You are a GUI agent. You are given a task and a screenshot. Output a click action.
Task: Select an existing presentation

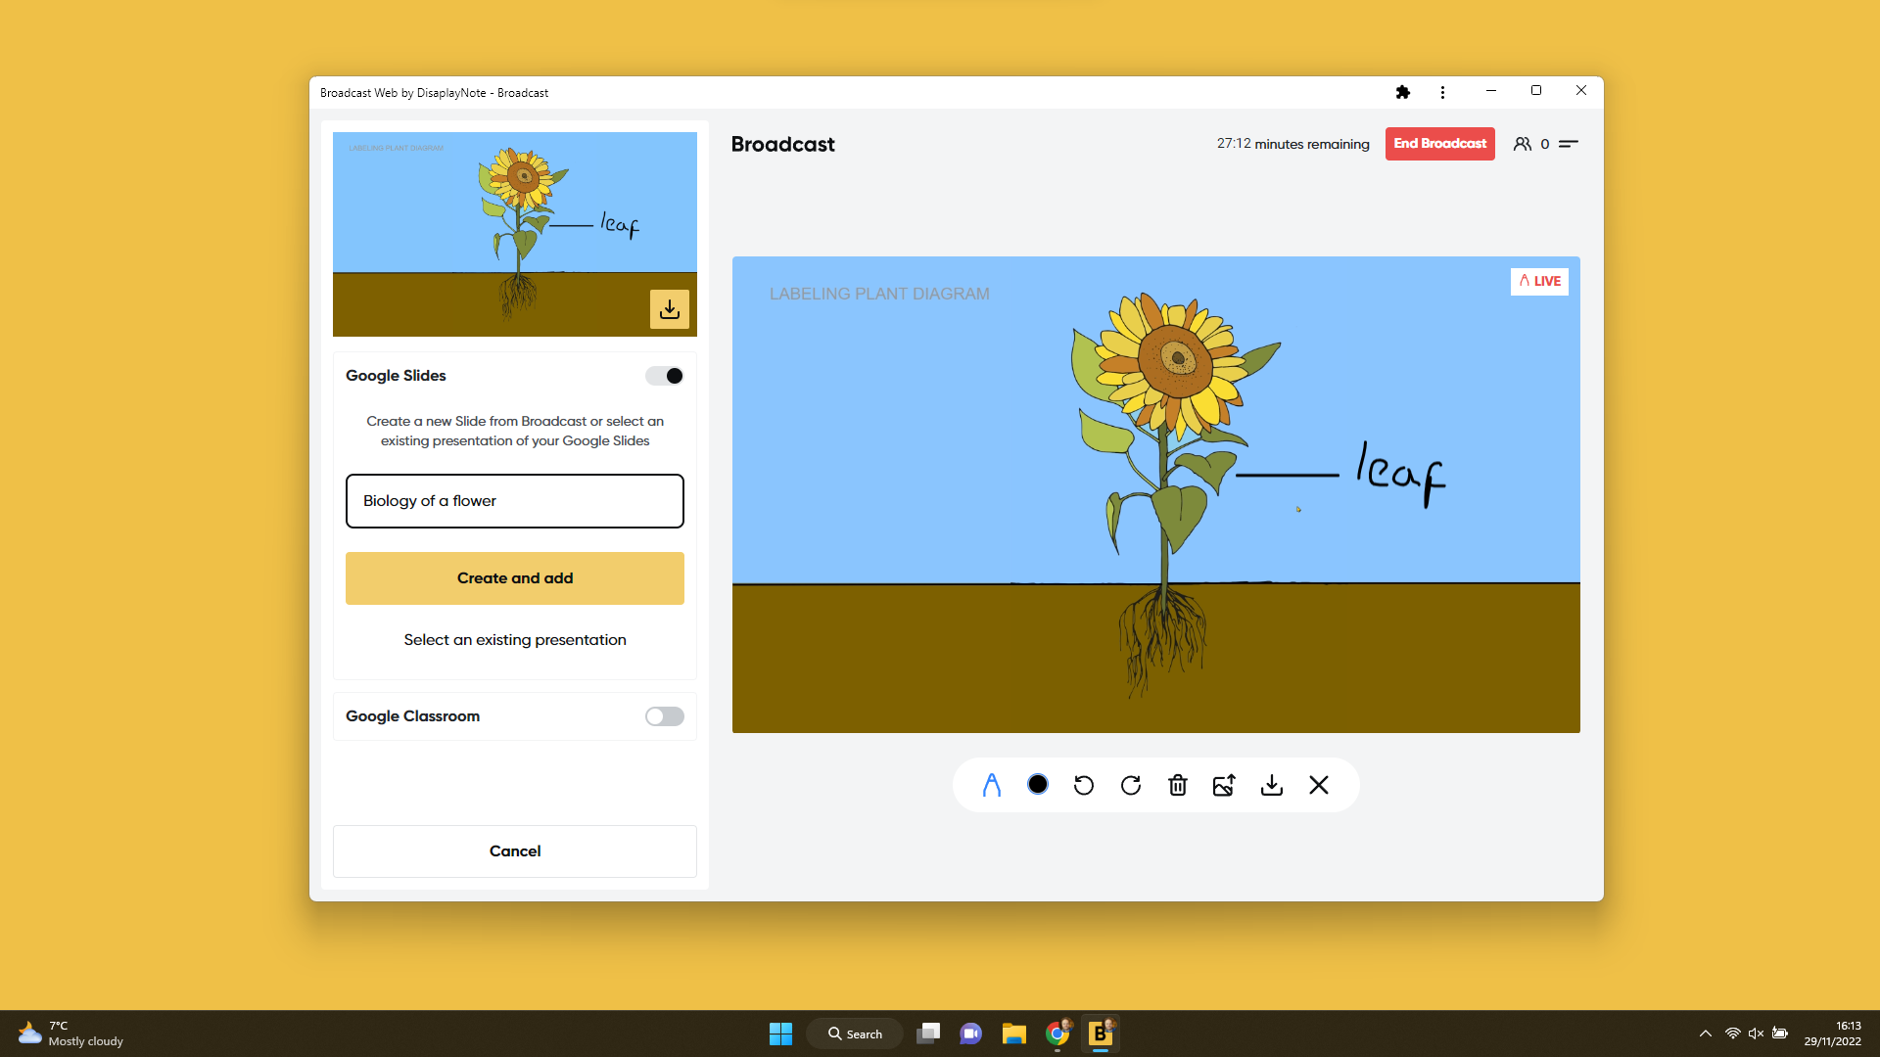[x=514, y=639]
